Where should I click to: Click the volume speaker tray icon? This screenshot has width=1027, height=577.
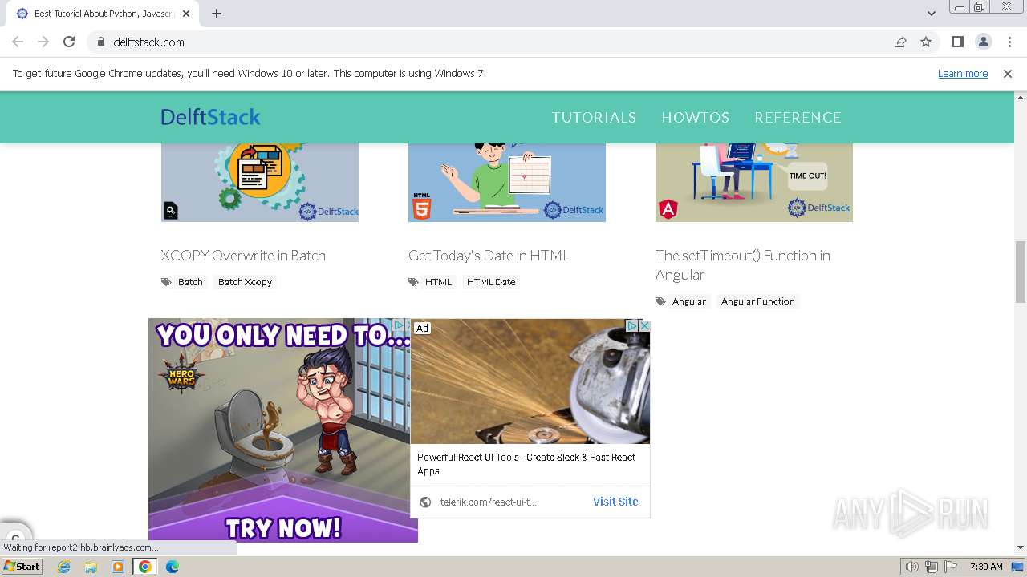click(x=912, y=567)
